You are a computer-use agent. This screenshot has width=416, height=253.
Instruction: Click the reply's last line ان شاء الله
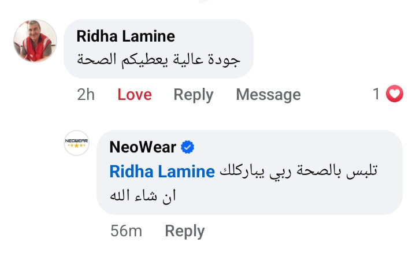143,196
